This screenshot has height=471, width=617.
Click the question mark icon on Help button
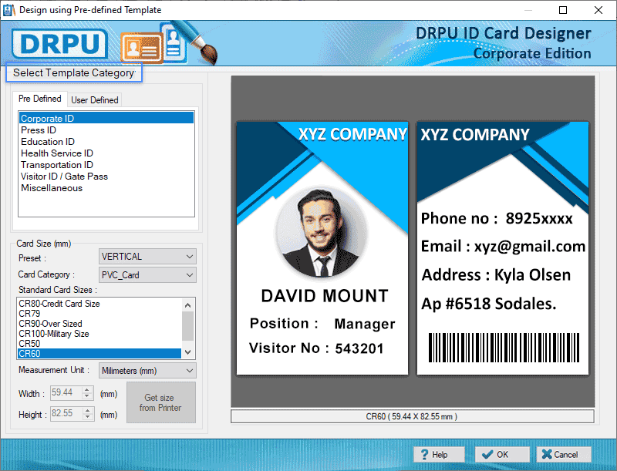(423, 454)
